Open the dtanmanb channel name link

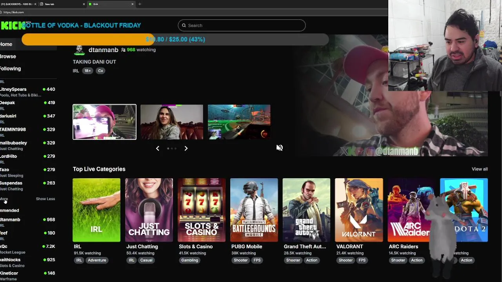[x=103, y=50]
